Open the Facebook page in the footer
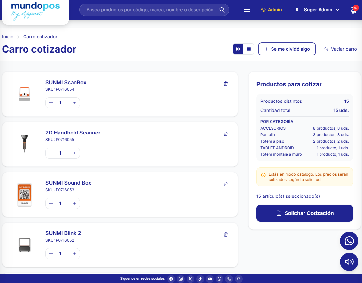The width and height of the screenshot is (362, 283). tap(171, 279)
